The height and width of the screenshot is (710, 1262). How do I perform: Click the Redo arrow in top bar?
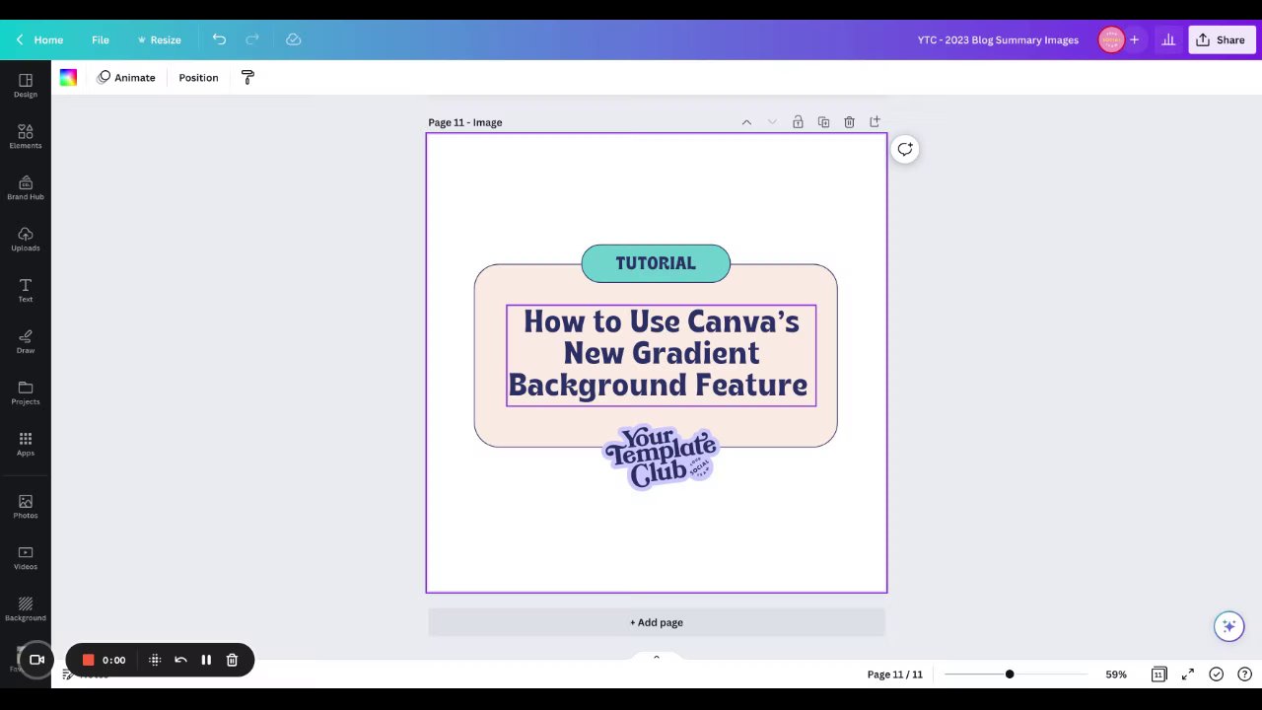(251, 39)
